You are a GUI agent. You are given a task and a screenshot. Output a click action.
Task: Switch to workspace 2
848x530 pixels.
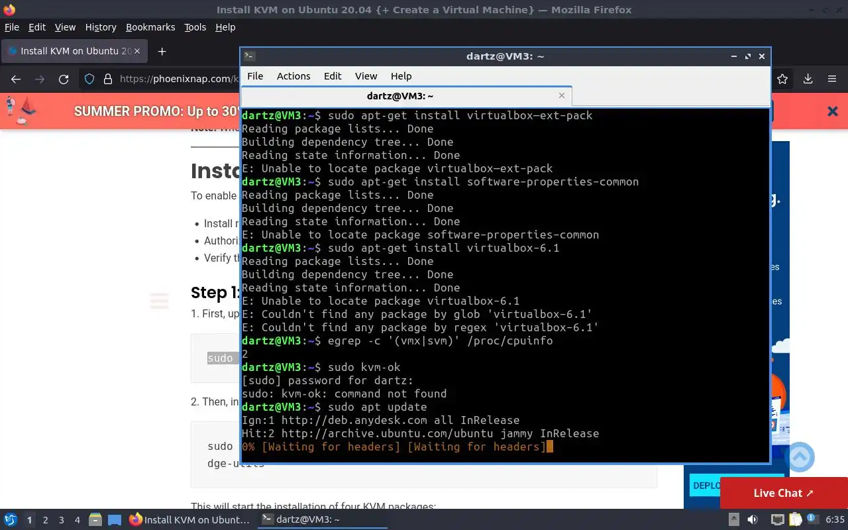point(45,520)
